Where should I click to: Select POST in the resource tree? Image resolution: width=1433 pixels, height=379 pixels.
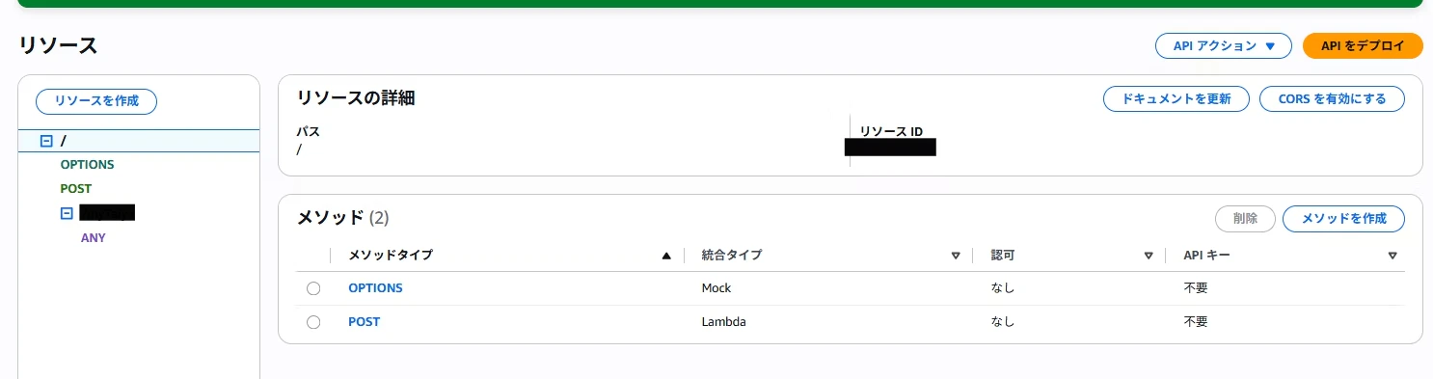coord(75,189)
